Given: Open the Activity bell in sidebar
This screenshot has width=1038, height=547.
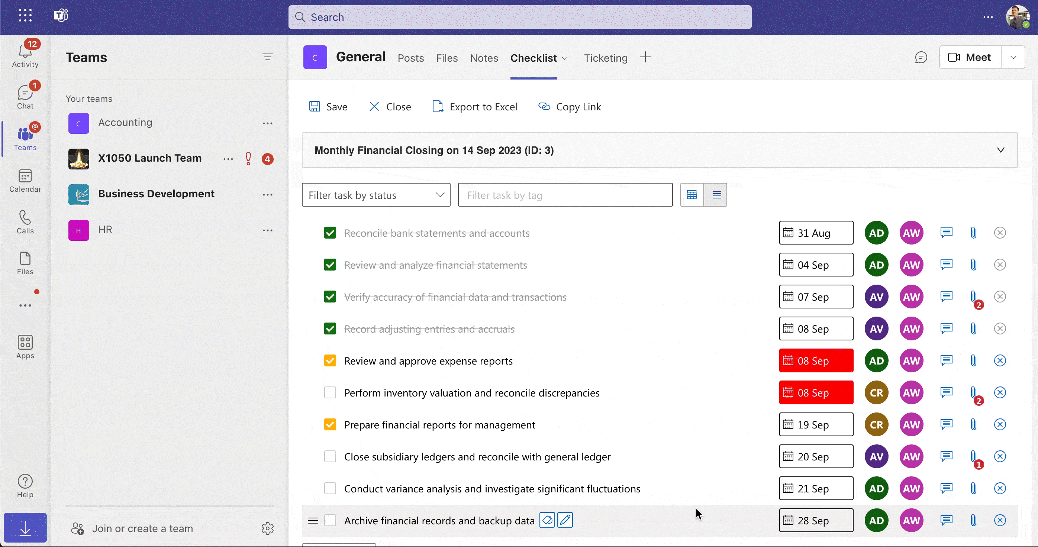Looking at the screenshot, I should point(25,54).
